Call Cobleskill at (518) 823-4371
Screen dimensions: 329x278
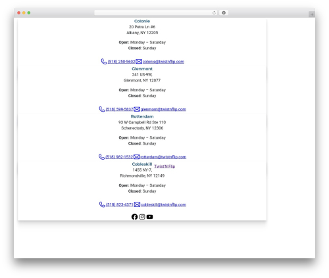coord(120,204)
